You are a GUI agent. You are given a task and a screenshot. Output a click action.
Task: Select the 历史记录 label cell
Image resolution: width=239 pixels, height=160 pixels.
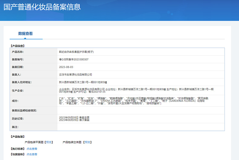tap(34, 118)
